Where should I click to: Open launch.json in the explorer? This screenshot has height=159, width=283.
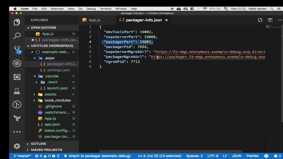click(52, 88)
